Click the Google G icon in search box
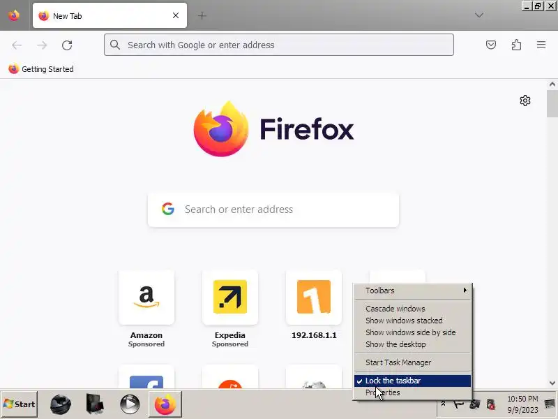558x419 pixels. tap(168, 209)
